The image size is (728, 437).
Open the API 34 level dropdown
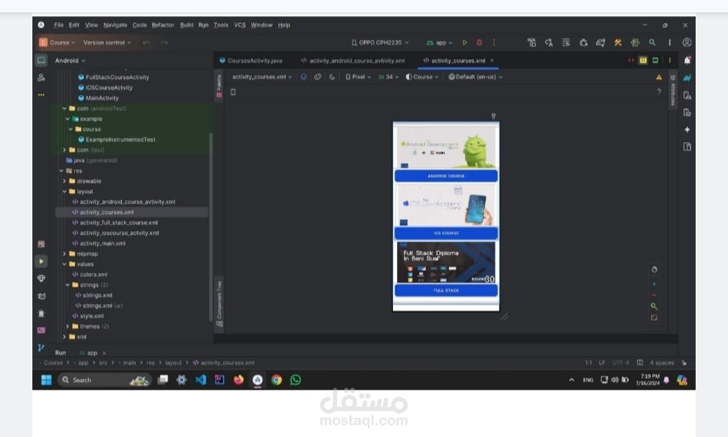click(389, 77)
